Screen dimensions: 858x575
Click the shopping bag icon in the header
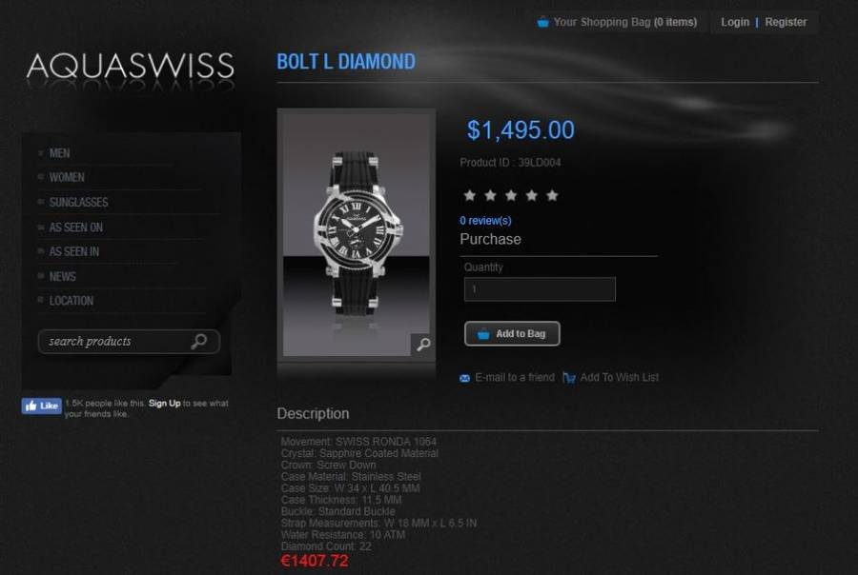tap(542, 23)
